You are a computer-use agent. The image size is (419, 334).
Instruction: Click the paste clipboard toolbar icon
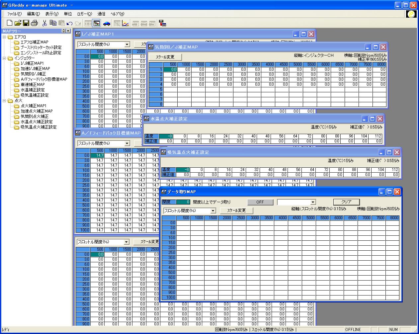point(61,23)
